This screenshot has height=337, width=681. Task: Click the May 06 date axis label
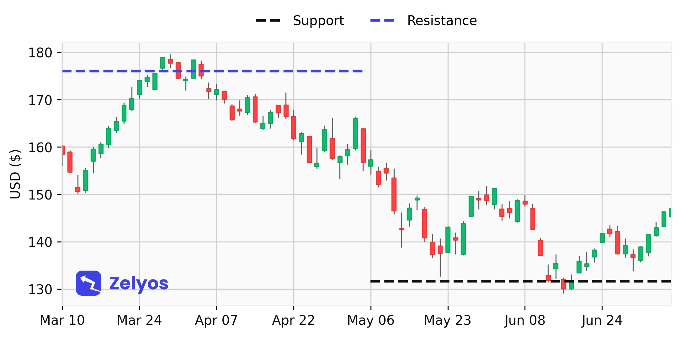[x=370, y=320]
